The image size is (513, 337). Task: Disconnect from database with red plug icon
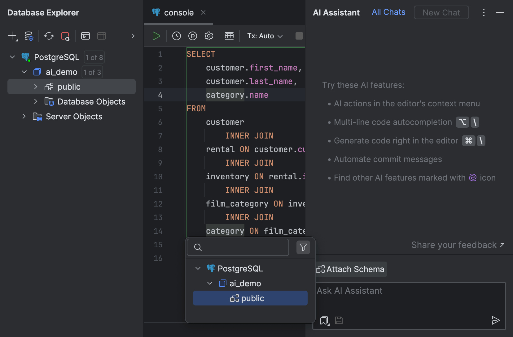(65, 36)
